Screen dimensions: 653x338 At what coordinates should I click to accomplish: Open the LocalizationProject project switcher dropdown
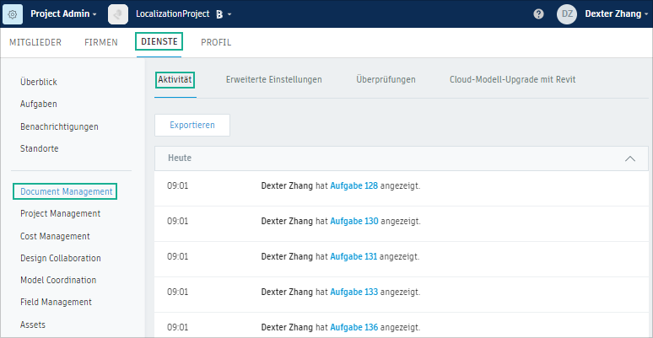pos(229,14)
